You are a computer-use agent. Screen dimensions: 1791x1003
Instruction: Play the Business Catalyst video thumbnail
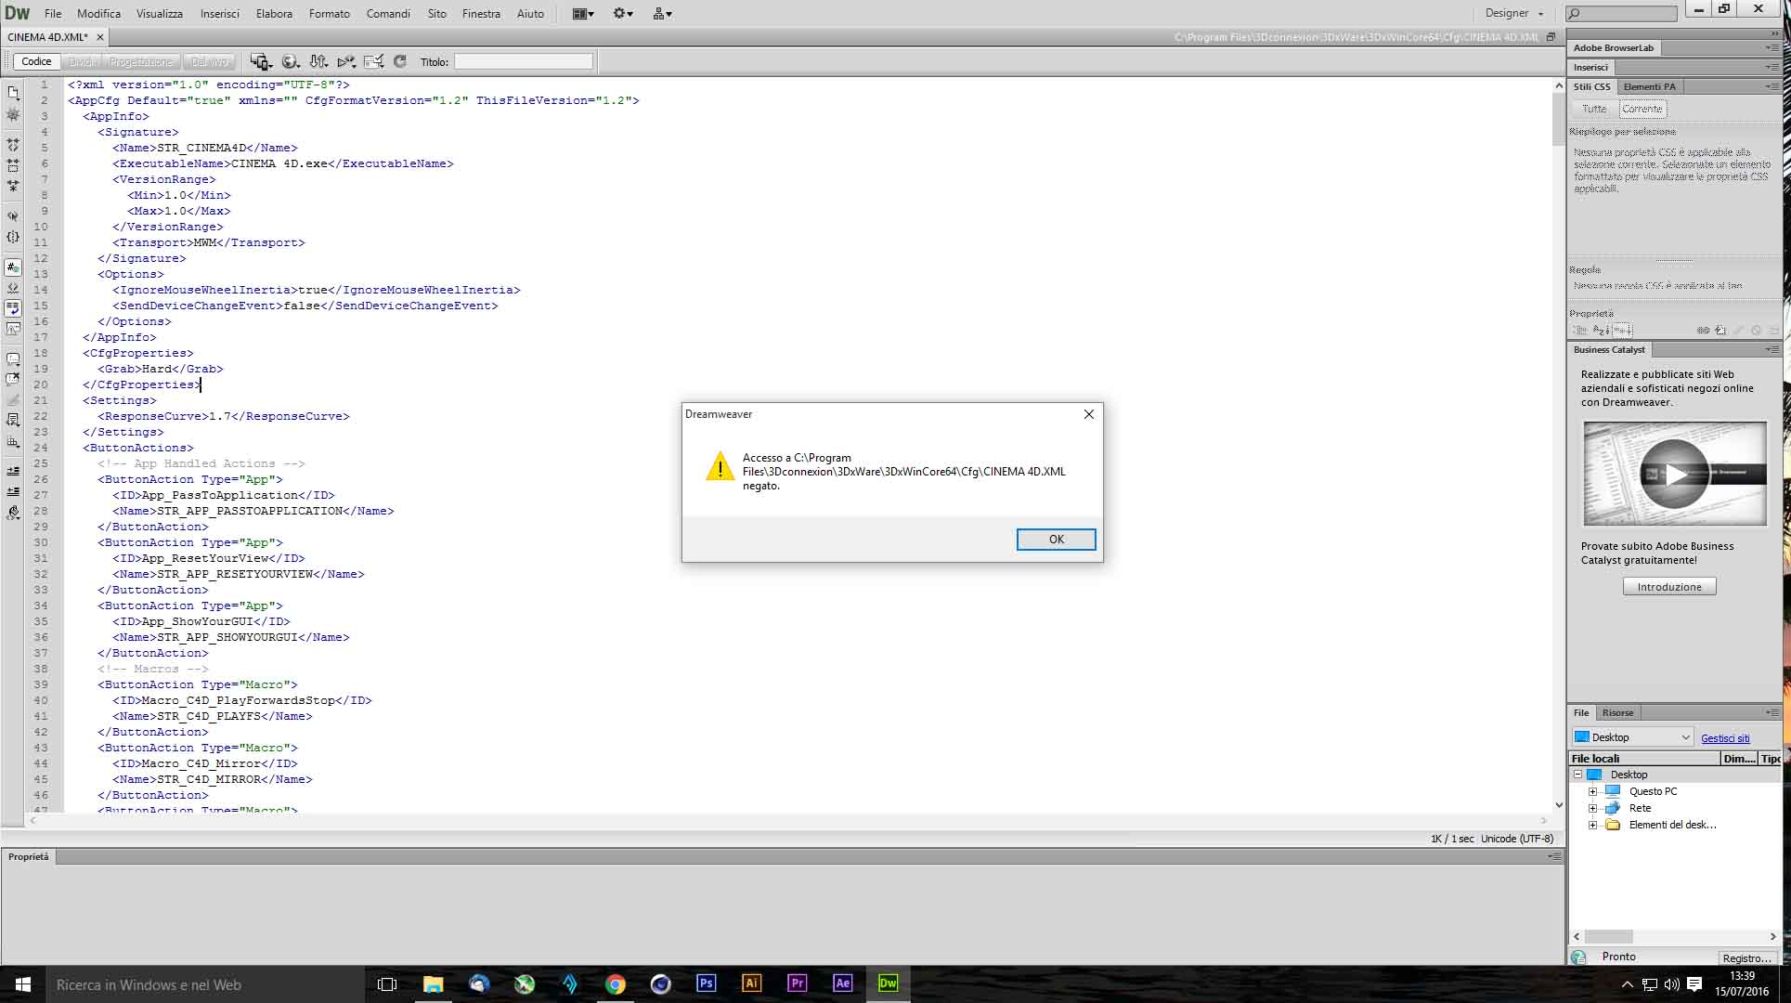coord(1674,474)
